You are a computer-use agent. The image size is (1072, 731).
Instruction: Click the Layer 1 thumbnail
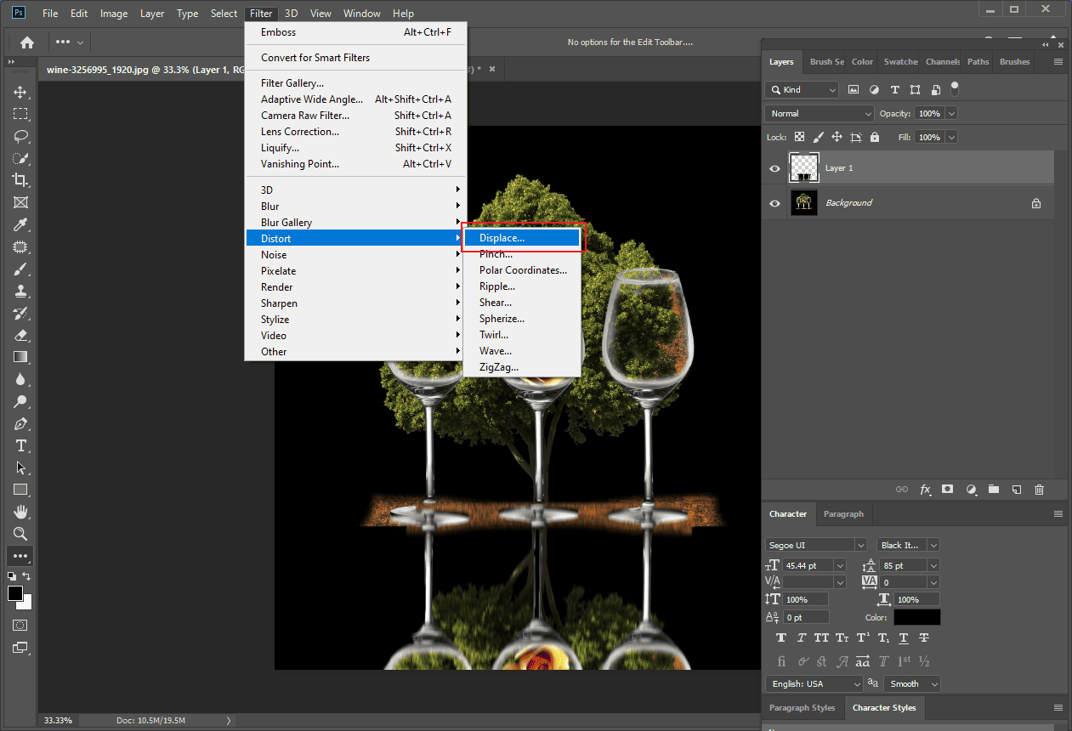[803, 168]
